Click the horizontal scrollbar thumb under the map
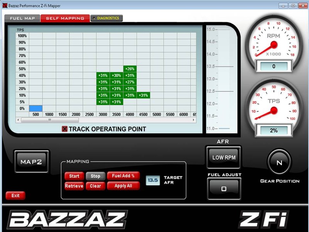The height and width of the screenshot is (232, 309). (50, 120)
